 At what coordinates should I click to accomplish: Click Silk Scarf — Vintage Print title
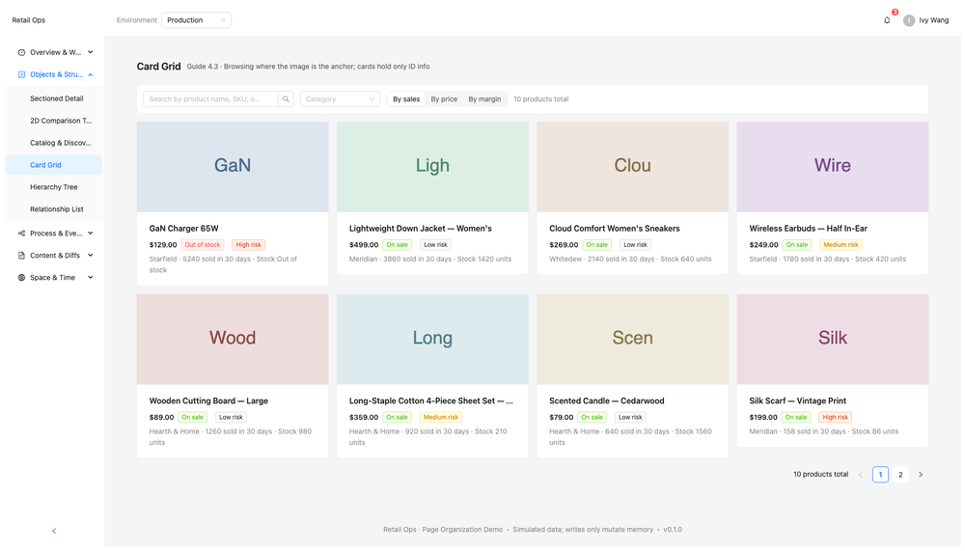pos(798,400)
